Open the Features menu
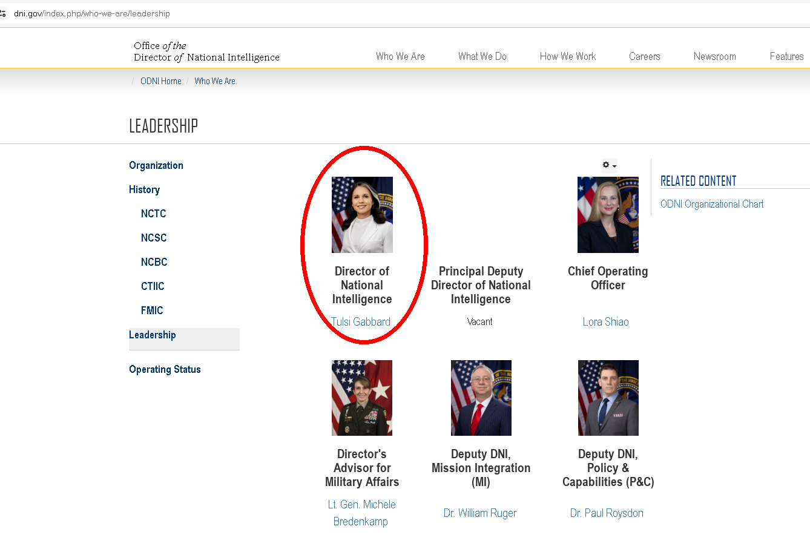This screenshot has width=810, height=552. click(786, 56)
